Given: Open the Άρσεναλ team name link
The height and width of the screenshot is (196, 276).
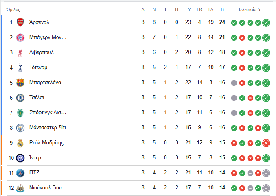Looking at the screenshot, I should pos(39,22).
